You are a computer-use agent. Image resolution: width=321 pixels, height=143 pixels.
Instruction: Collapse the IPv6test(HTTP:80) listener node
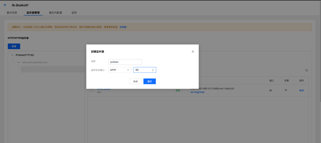(x=12, y=55)
